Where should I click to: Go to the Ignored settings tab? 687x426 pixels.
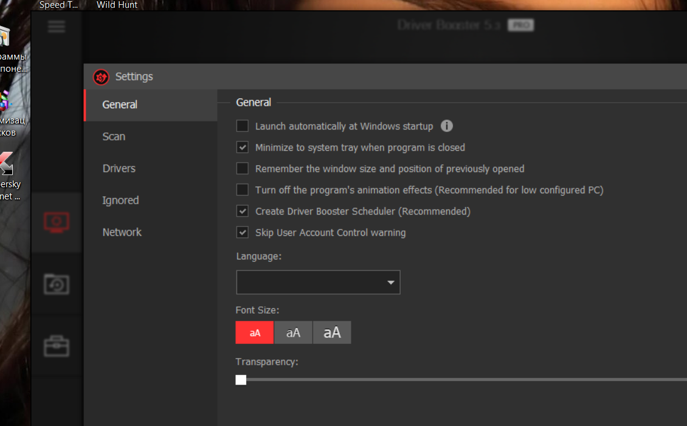pyautogui.click(x=120, y=201)
